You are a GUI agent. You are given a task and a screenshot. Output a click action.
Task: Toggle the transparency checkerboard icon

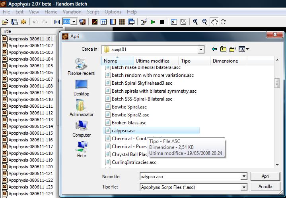[x=183, y=22]
